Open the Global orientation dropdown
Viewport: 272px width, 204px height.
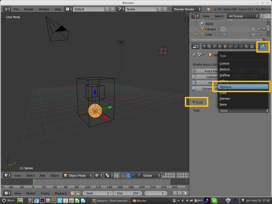[x=151, y=175]
